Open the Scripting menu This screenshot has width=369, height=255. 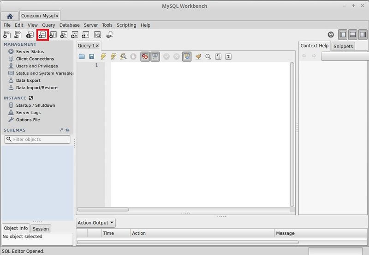pos(126,25)
